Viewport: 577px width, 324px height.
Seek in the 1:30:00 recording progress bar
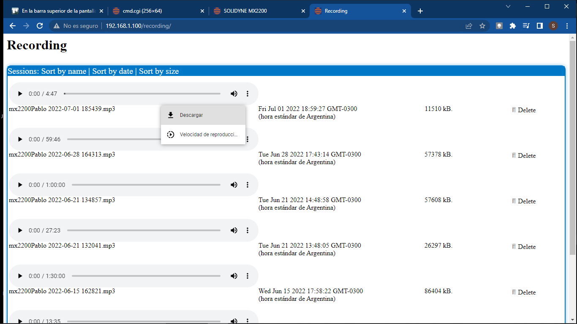point(146,276)
